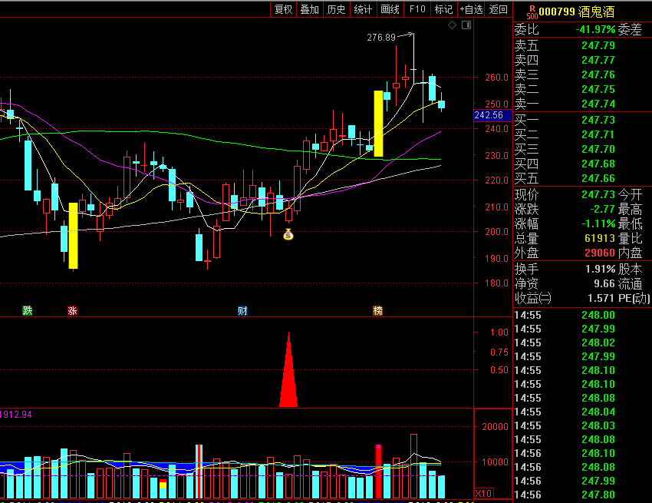652x503 pixels.
Task: Click the green 跌 event marker
Action: [28, 310]
